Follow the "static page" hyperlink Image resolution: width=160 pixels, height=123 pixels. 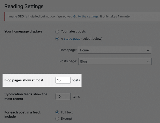(72, 39)
